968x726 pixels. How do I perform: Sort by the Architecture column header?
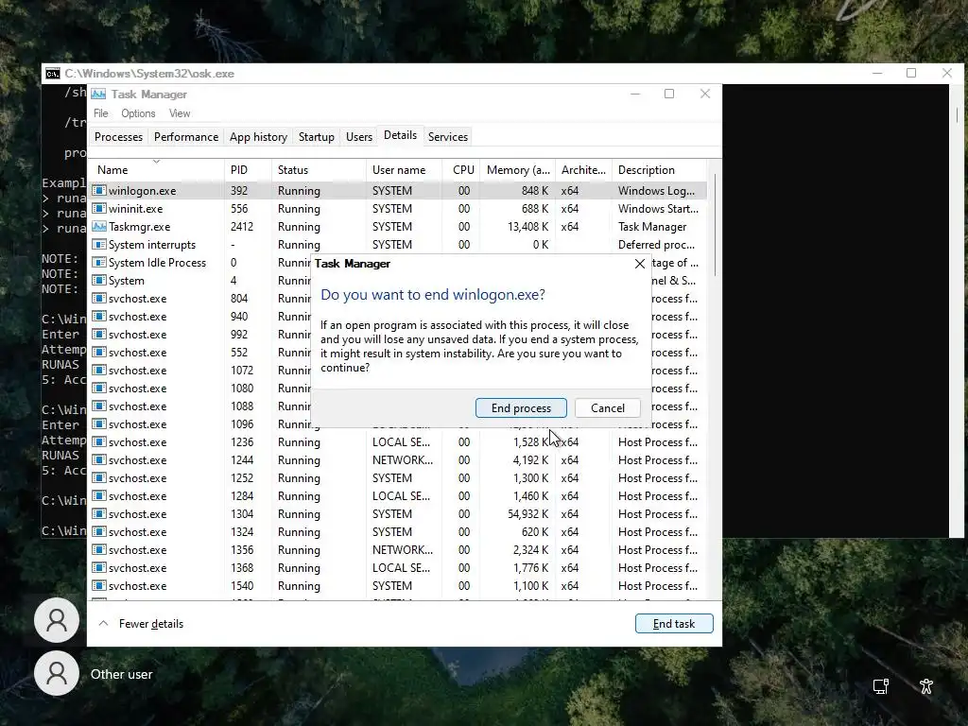[x=583, y=170]
